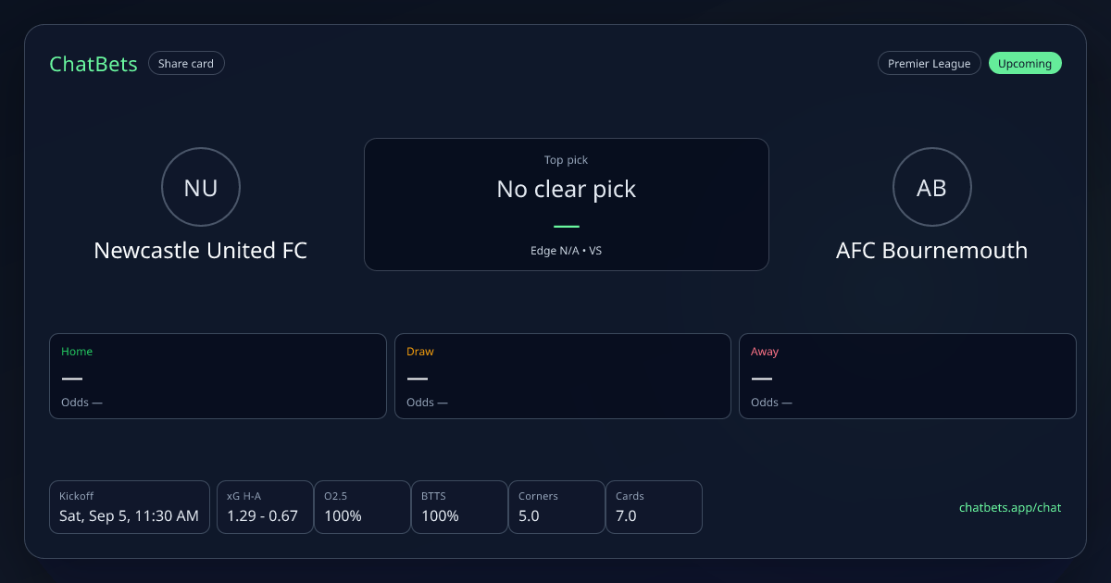This screenshot has height=583, width=1111.
Task: Open the chatbets.app/chat link
Action: click(1010, 507)
